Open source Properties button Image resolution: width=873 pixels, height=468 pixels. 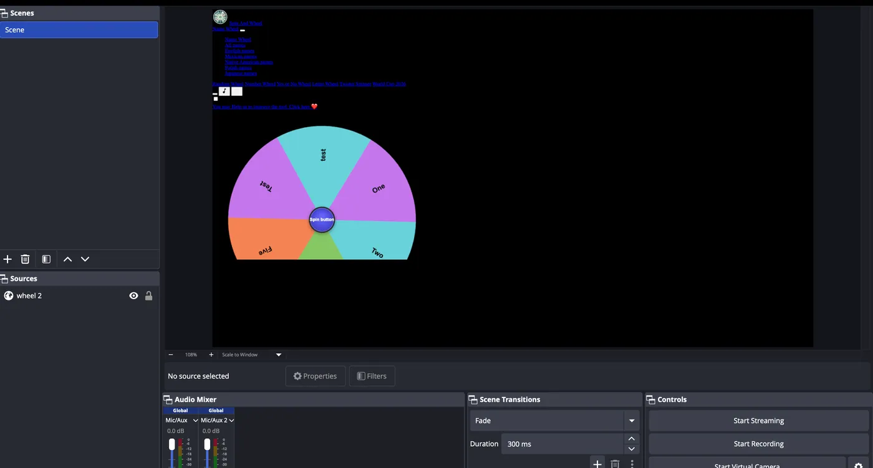315,376
